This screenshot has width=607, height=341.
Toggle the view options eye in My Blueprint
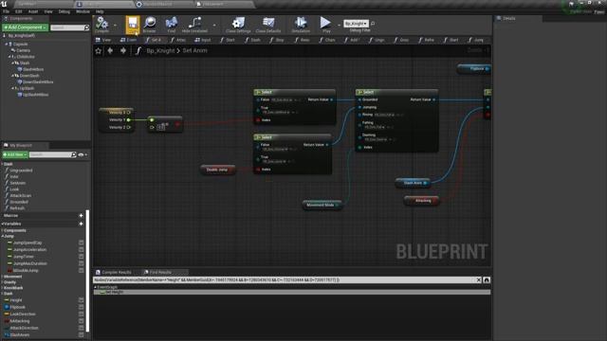click(81, 154)
